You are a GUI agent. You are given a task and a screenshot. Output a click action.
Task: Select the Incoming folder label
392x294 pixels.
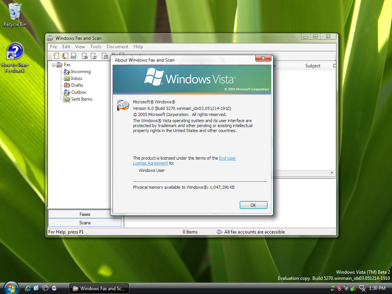point(81,72)
